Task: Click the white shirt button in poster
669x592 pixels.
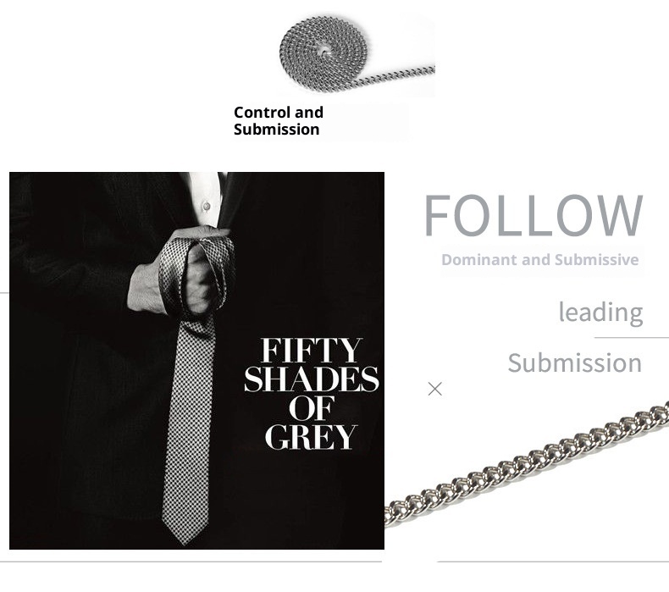Action: (207, 207)
